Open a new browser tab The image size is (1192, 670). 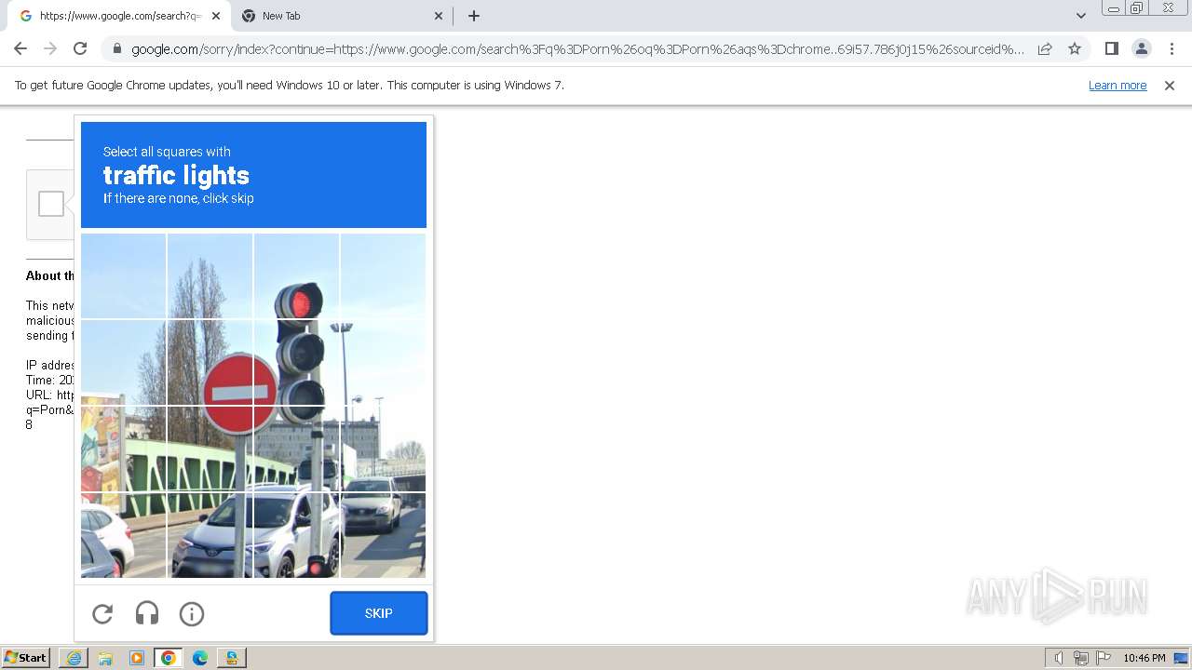click(x=474, y=16)
